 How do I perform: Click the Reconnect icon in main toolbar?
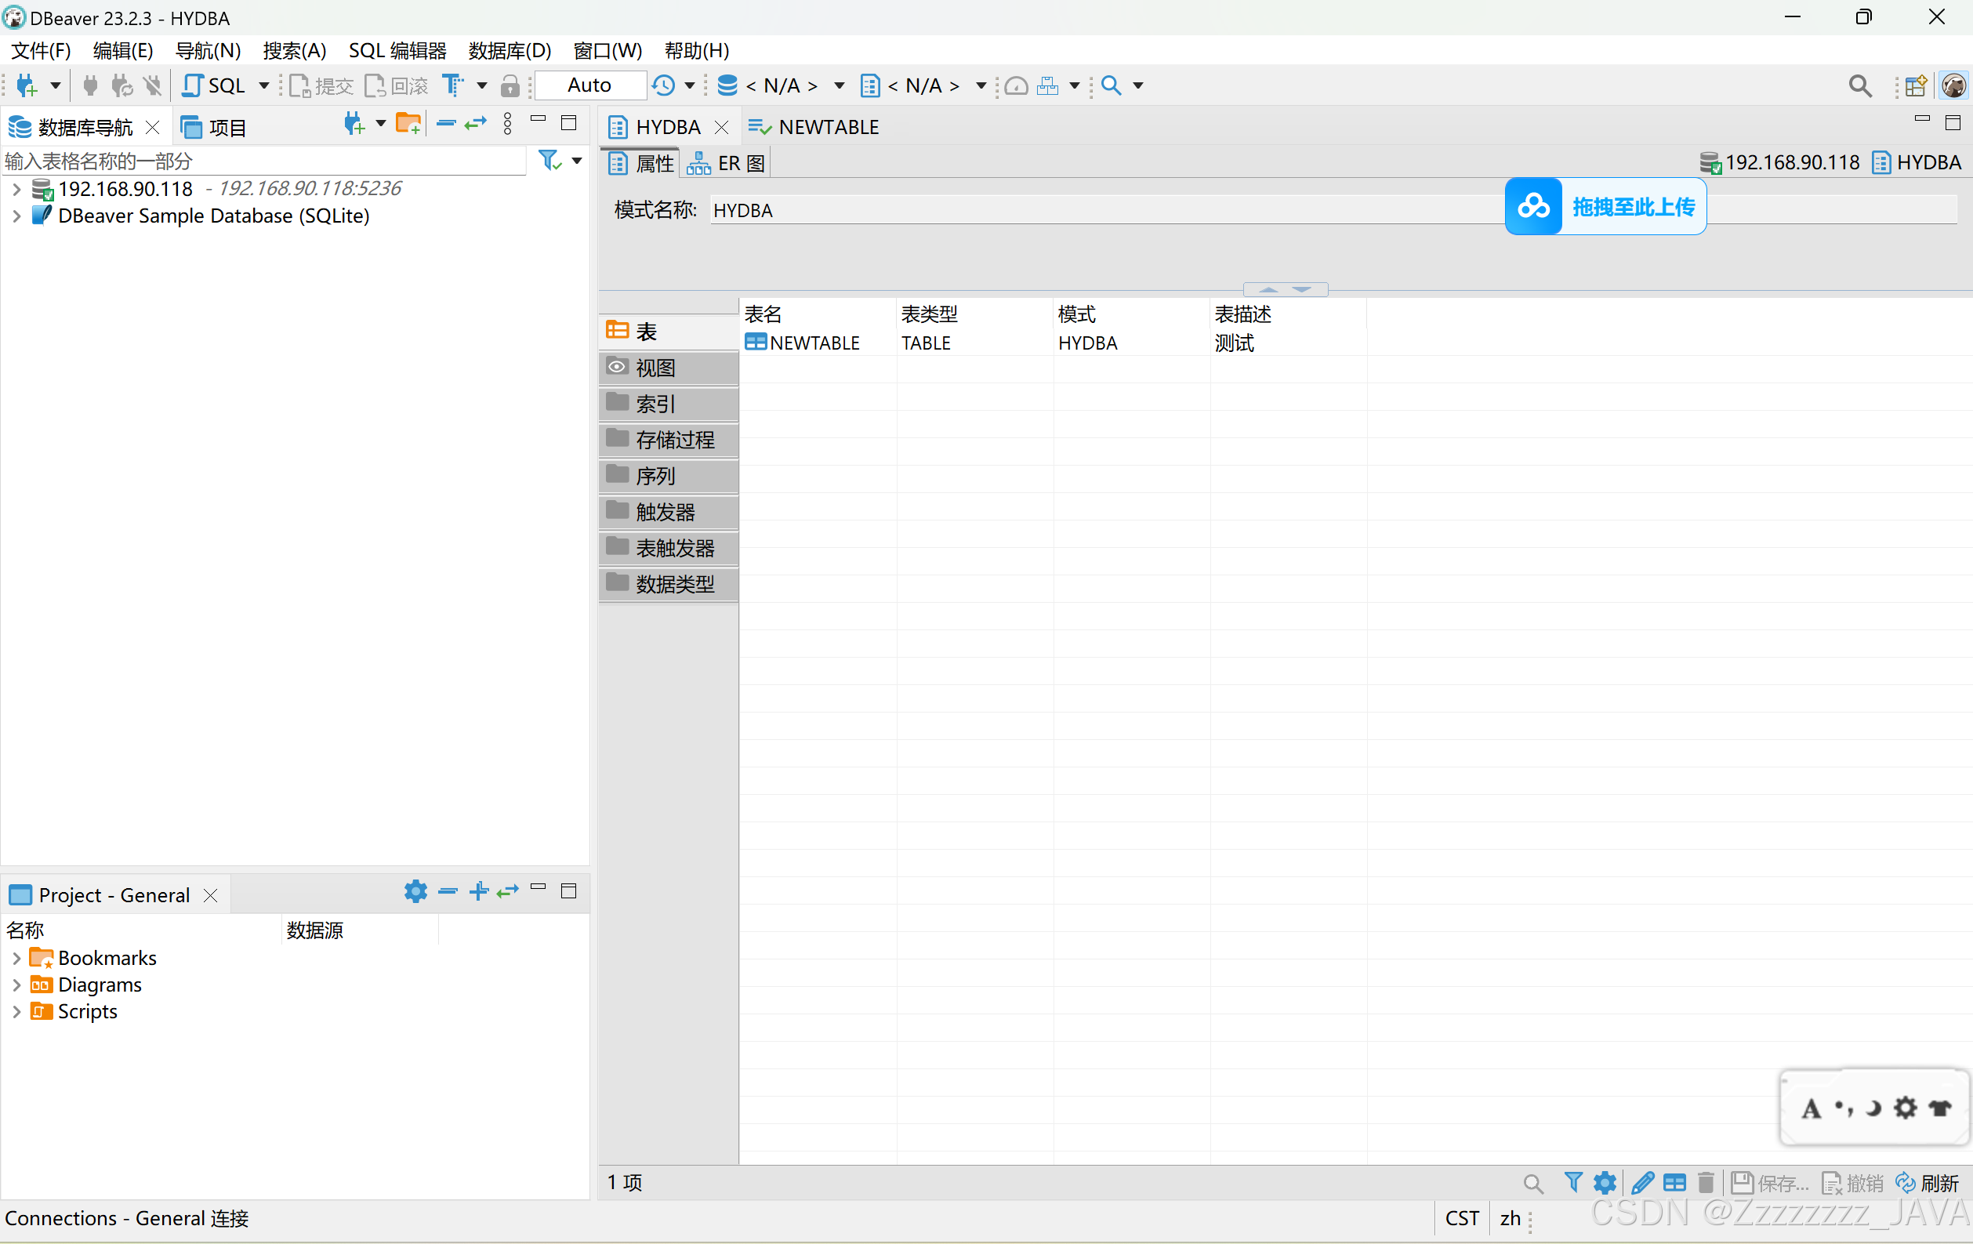121,85
